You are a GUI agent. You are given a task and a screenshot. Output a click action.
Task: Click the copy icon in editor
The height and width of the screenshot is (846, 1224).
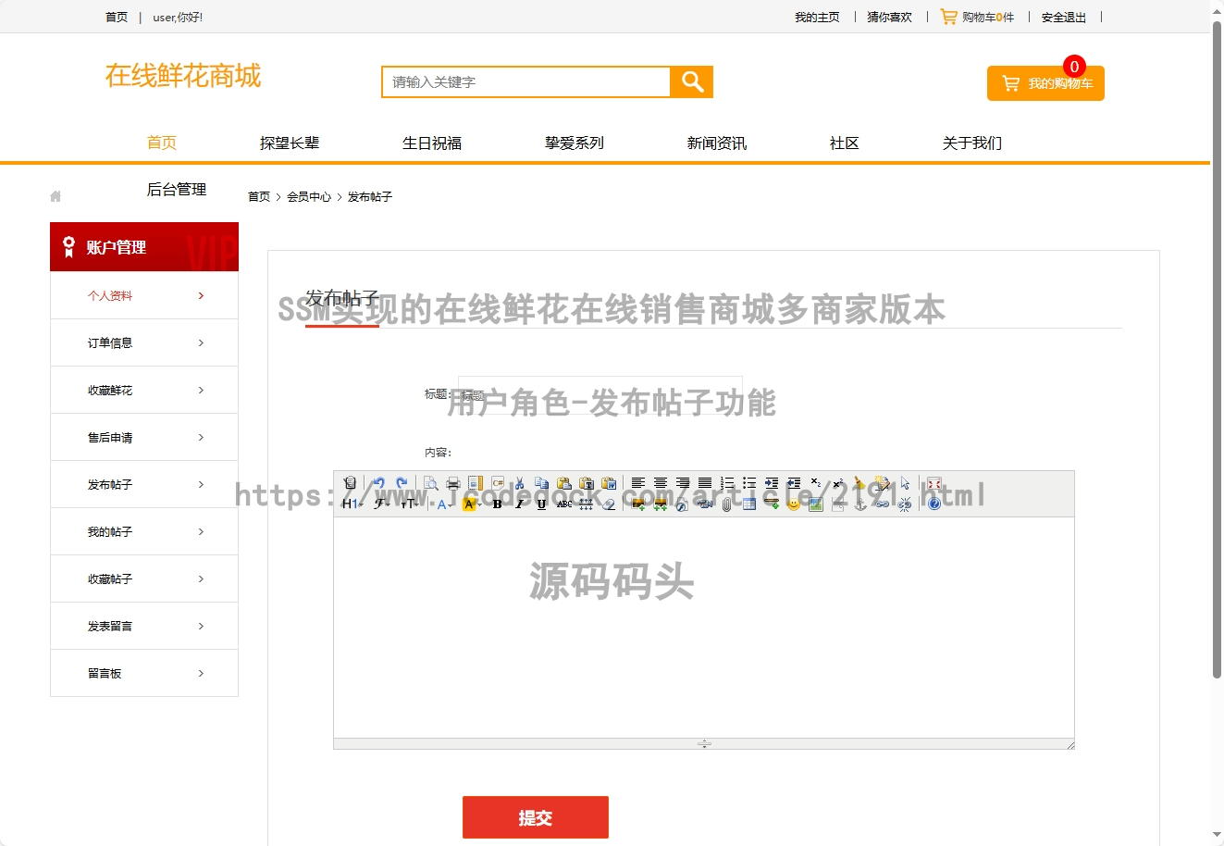(x=542, y=483)
